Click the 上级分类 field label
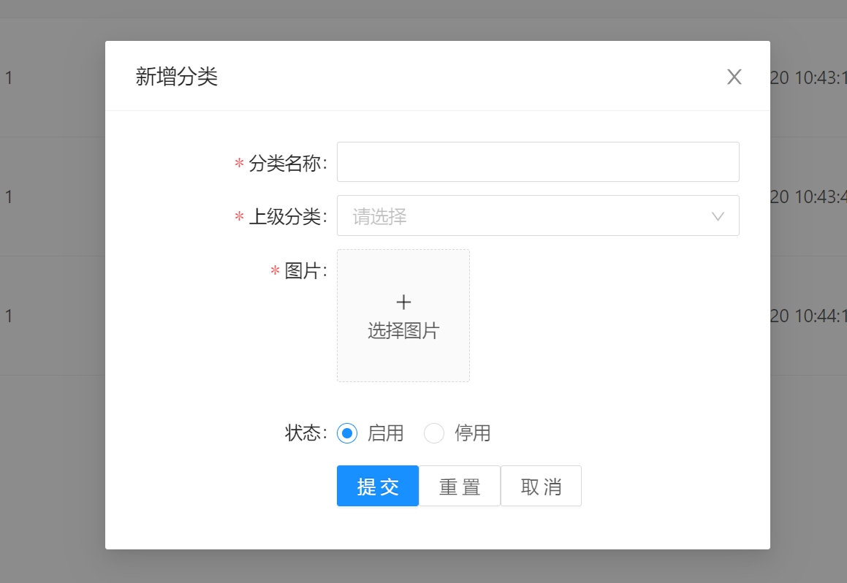 click(286, 217)
